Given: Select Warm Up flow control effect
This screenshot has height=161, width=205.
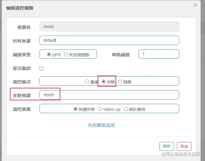Looking at the screenshot, I should 100,109.
